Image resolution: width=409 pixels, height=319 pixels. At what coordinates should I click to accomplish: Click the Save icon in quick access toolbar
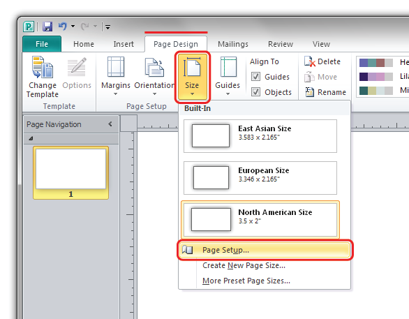tap(47, 27)
